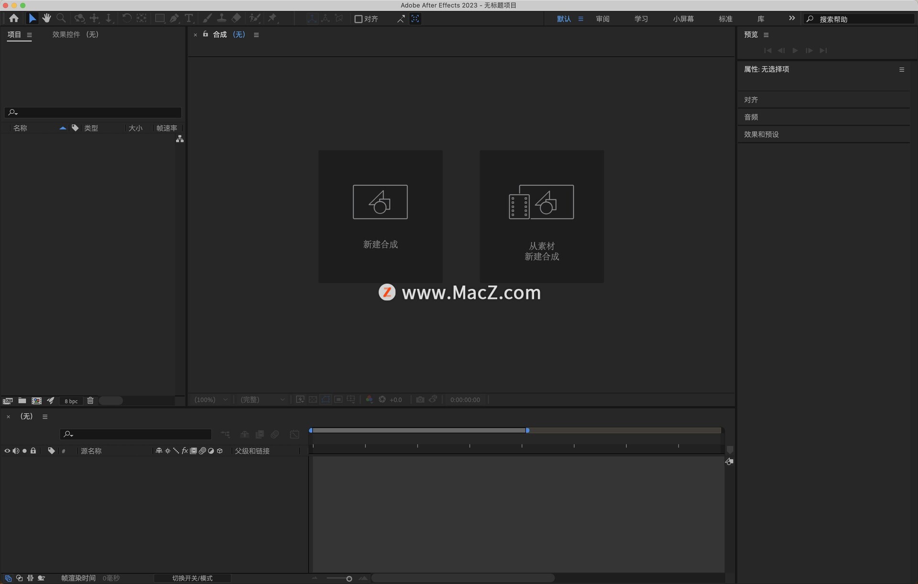
Task: Click the reset exposure icon
Action: click(x=382, y=399)
